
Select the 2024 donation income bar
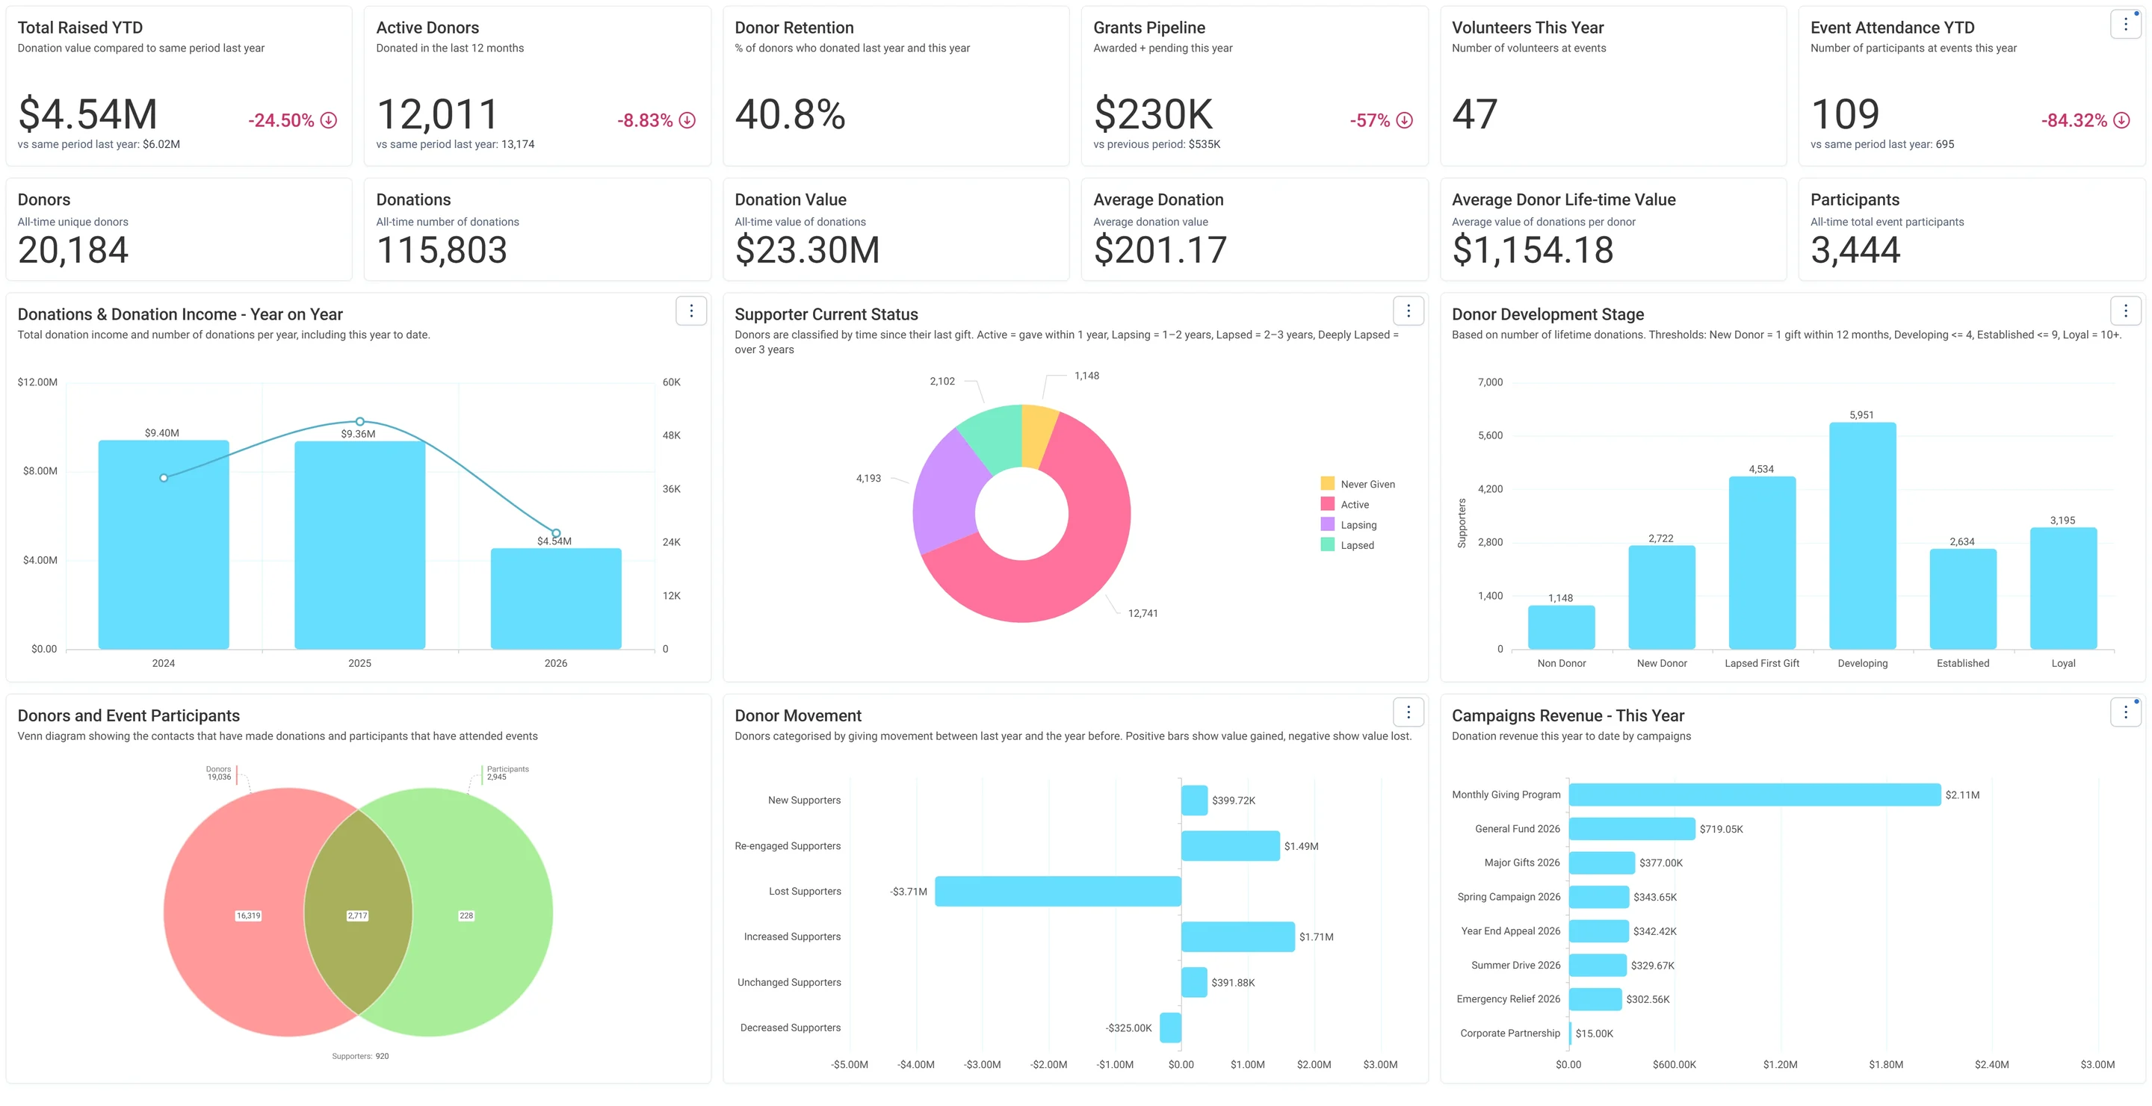[164, 544]
